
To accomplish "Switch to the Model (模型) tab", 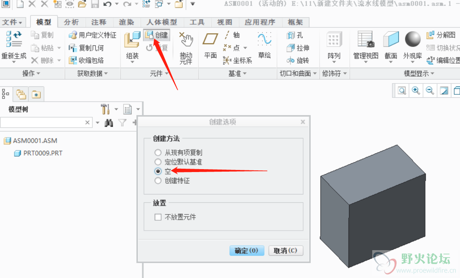I will (44, 22).
